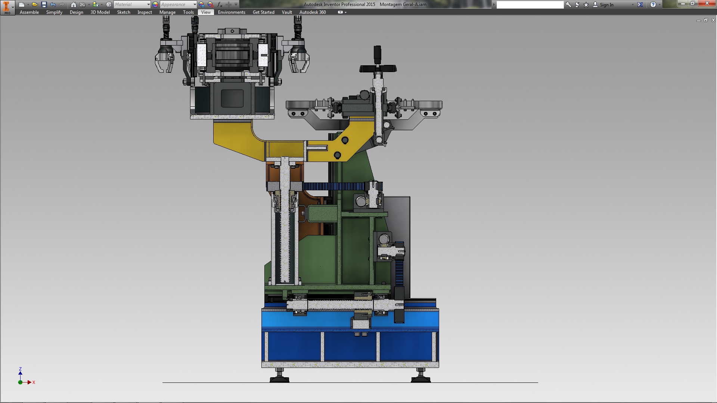Click the Sign In link
This screenshot has height=403, width=717.
click(606, 5)
